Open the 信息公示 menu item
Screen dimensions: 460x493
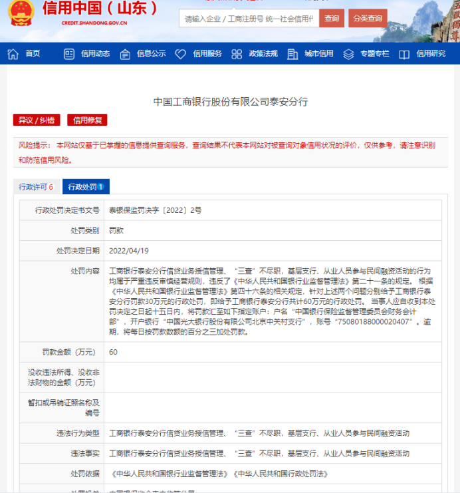tap(151, 53)
